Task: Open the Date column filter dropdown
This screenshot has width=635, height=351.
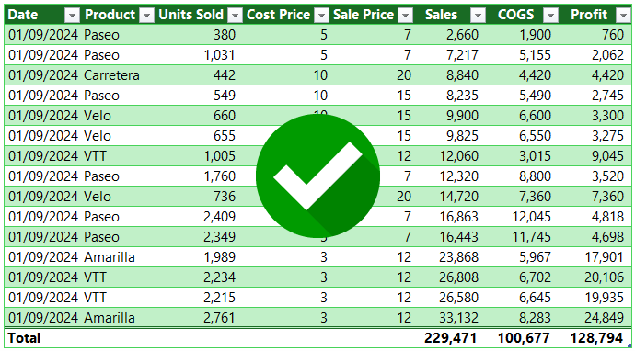Action: 72,16
